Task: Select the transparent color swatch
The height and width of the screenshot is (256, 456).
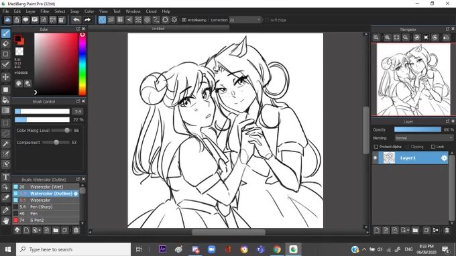Action: pos(19,52)
